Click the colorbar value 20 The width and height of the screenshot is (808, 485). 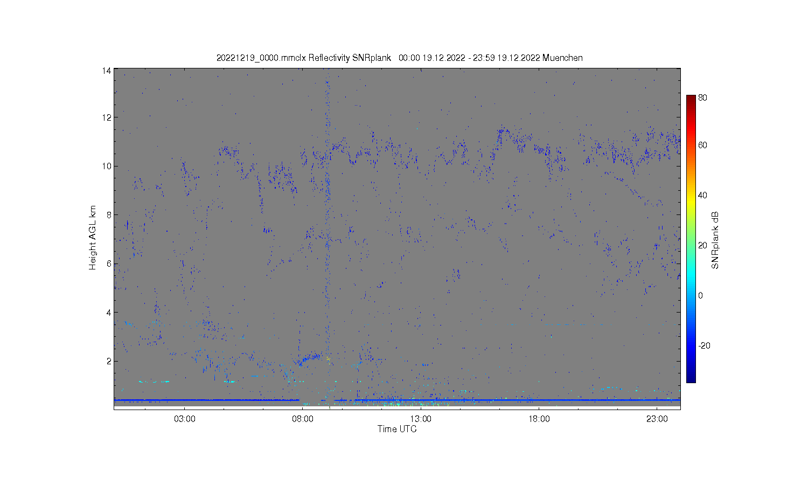tap(702, 245)
